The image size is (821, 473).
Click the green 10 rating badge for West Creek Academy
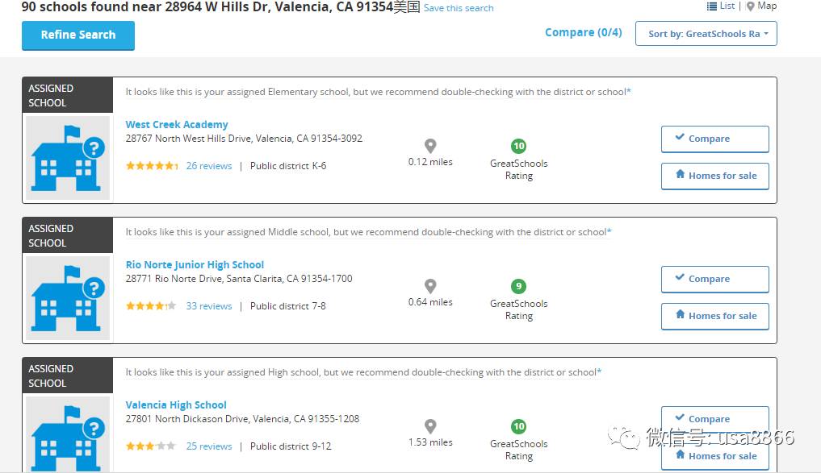[x=518, y=146]
